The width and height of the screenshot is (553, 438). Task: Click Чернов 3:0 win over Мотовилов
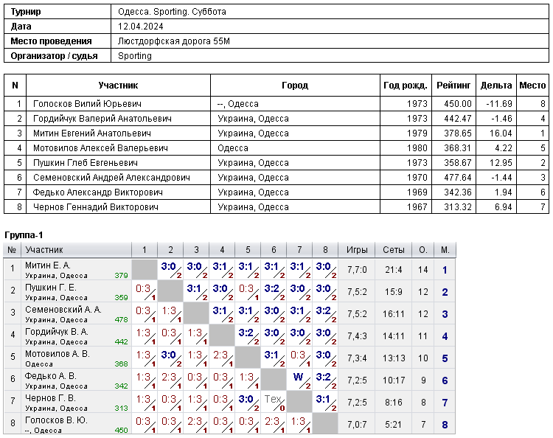[x=248, y=402]
